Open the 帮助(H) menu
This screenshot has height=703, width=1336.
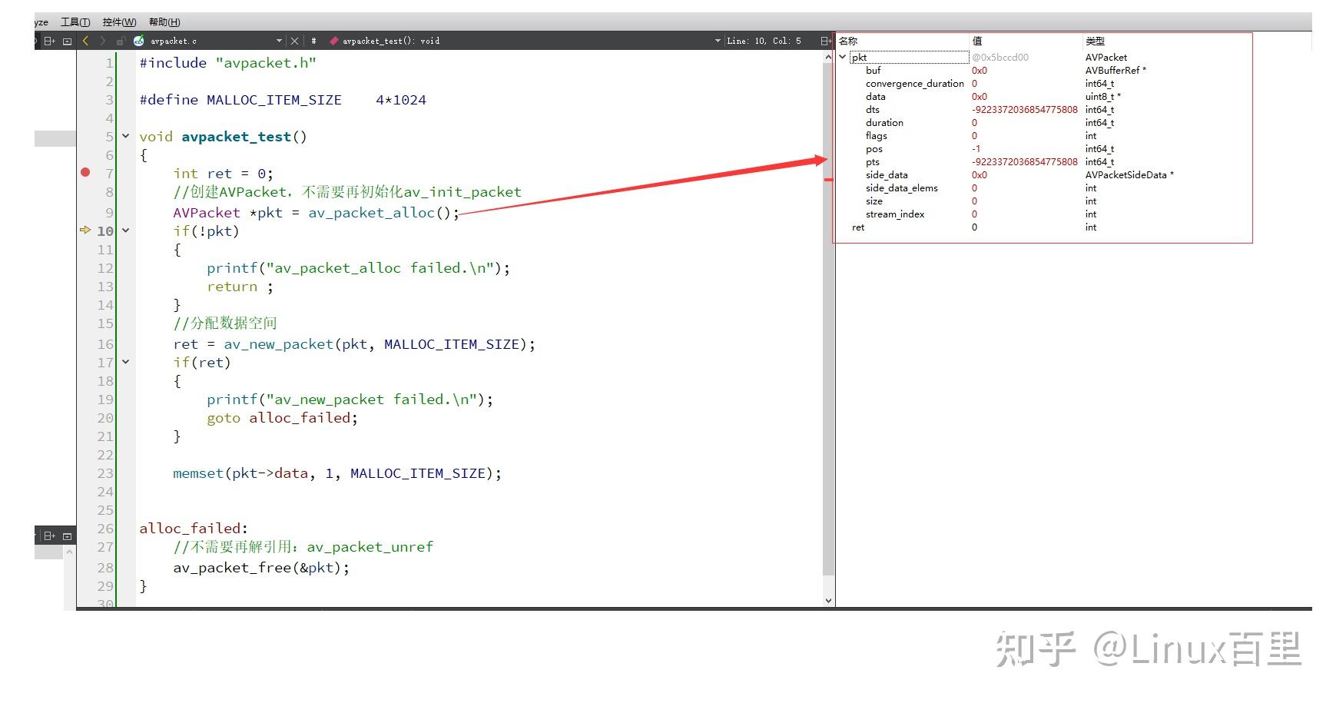pyautogui.click(x=164, y=22)
